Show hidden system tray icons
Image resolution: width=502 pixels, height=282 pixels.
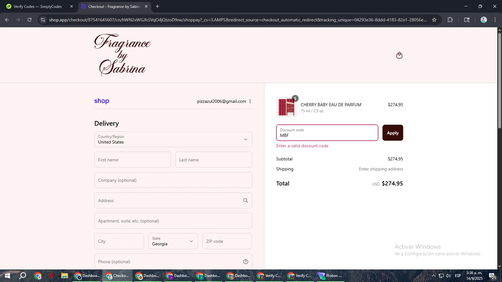pyautogui.click(x=433, y=276)
